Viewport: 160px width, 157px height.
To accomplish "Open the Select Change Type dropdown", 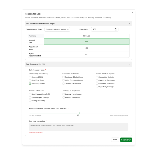I will 57,29.
